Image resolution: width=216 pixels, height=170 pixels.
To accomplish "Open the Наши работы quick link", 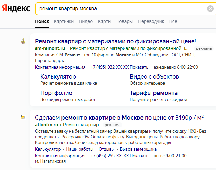I will coord(80,149).
